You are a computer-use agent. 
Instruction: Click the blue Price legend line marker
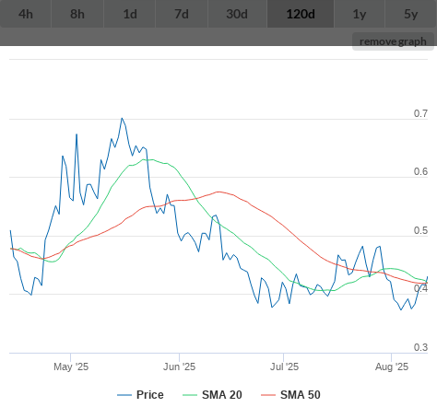(124, 395)
